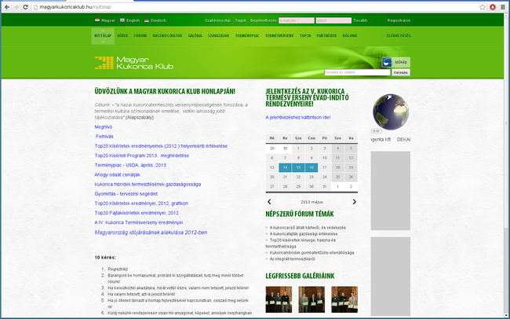The height and width of the screenshot is (319, 510).
Task: Open forum topic Az integrált termesztésről
Action: (292, 258)
